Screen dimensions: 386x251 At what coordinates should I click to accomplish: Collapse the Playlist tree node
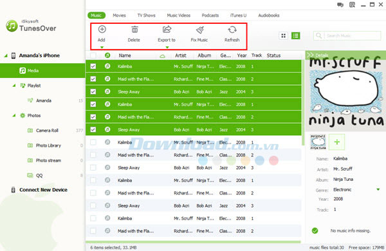click(x=14, y=86)
